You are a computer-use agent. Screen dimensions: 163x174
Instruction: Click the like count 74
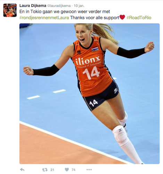(x=73, y=170)
